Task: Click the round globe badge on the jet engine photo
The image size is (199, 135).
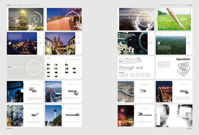Action: coord(120,43)
